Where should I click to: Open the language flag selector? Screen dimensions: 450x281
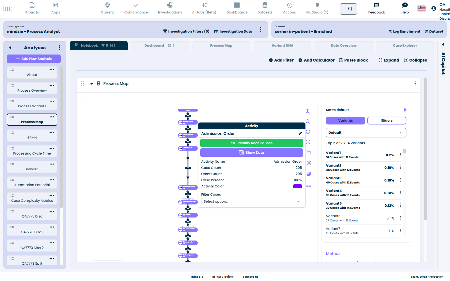tap(422, 8)
